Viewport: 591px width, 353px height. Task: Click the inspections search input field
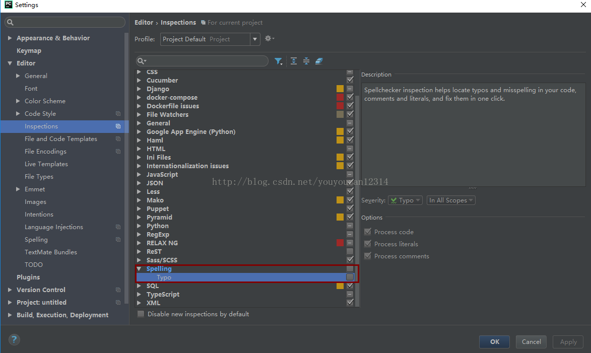(202, 61)
